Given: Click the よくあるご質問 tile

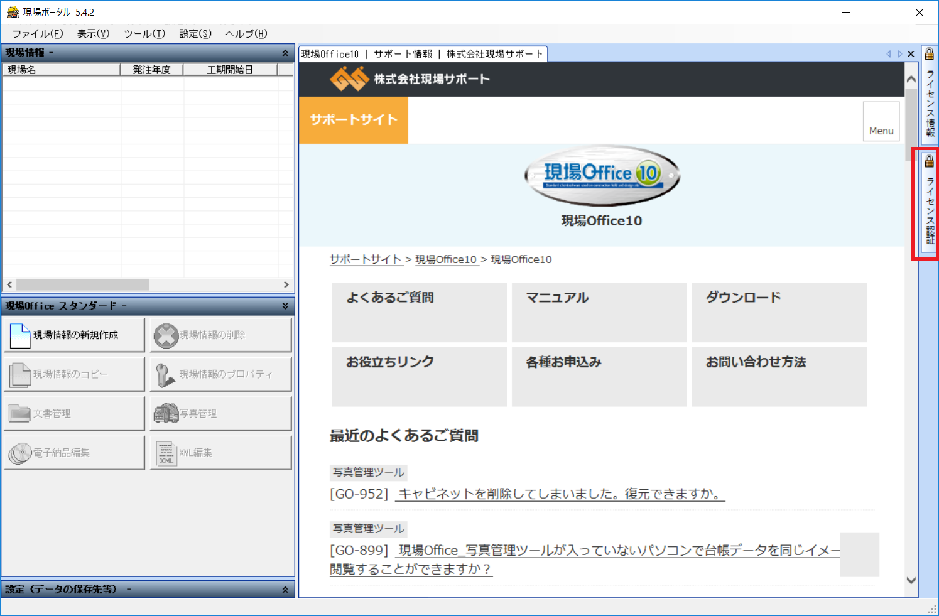Looking at the screenshot, I should coord(419,312).
